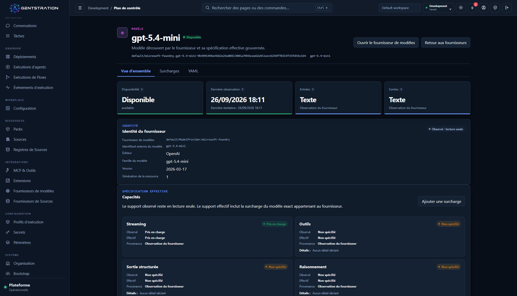The height and width of the screenshot is (296, 517).
Task: Select the Sources library icon
Action: 8,139
